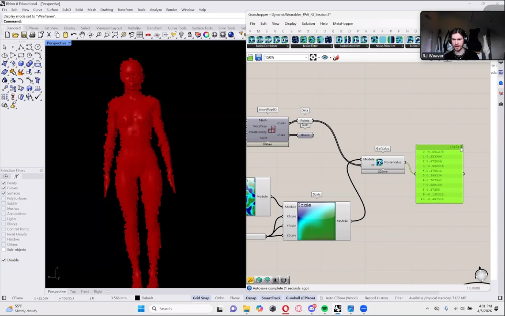Click the Grasshopper zoom extents icon
This screenshot has height=316, width=505.
[x=313, y=57]
